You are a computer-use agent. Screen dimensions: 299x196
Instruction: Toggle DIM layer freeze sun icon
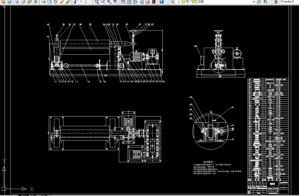click(183, 2)
